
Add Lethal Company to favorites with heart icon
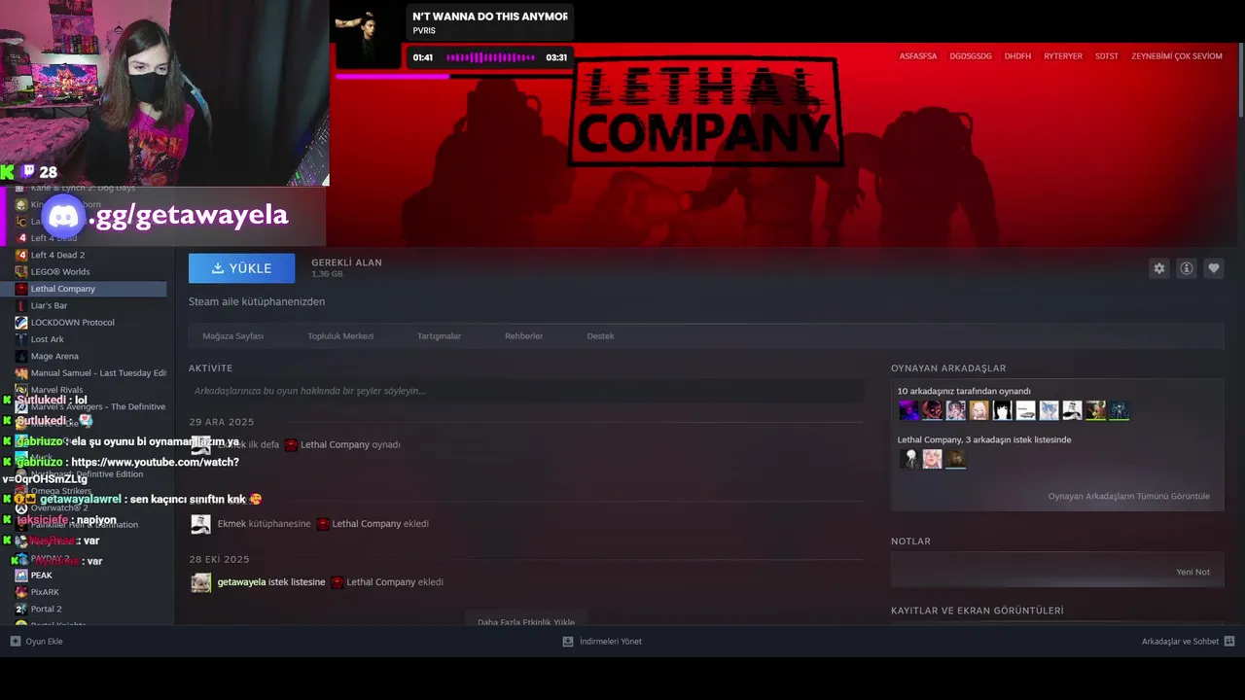(x=1213, y=268)
